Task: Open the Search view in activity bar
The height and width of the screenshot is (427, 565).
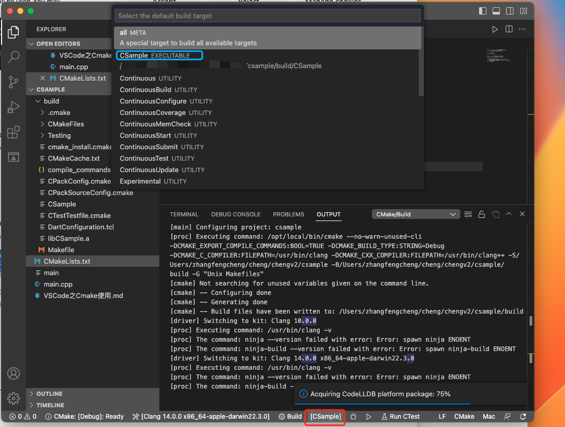Action: (x=14, y=57)
